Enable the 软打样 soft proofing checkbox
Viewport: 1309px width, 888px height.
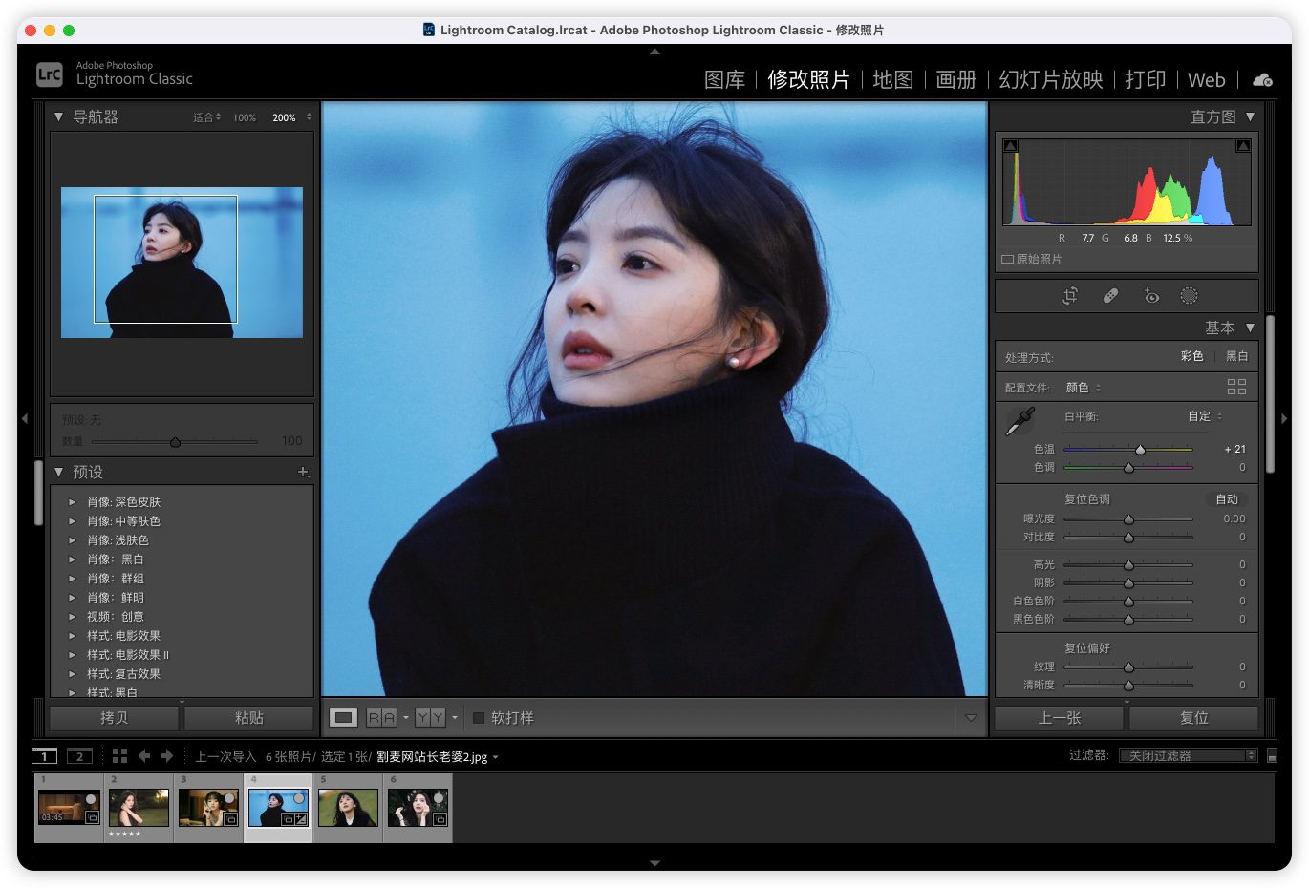pyautogui.click(x=479, y=718)
